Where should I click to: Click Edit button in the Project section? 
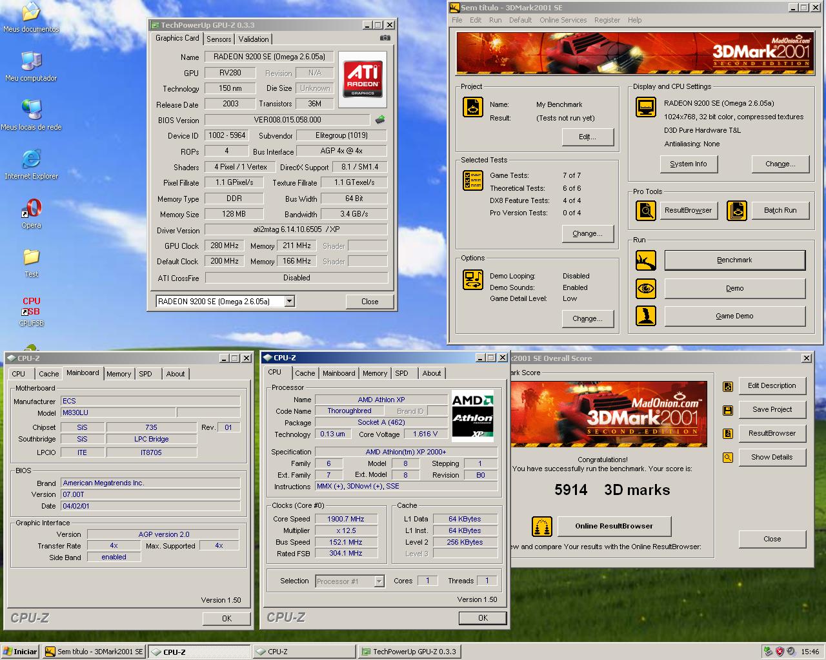click(x=587, y=137)
